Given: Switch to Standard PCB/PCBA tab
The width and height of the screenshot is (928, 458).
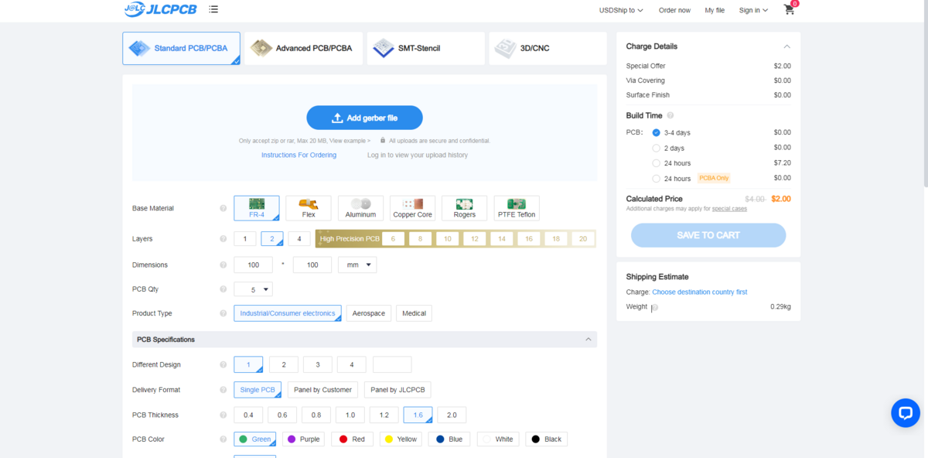Looking at the screenshot, I should click(x=181, y=48).
